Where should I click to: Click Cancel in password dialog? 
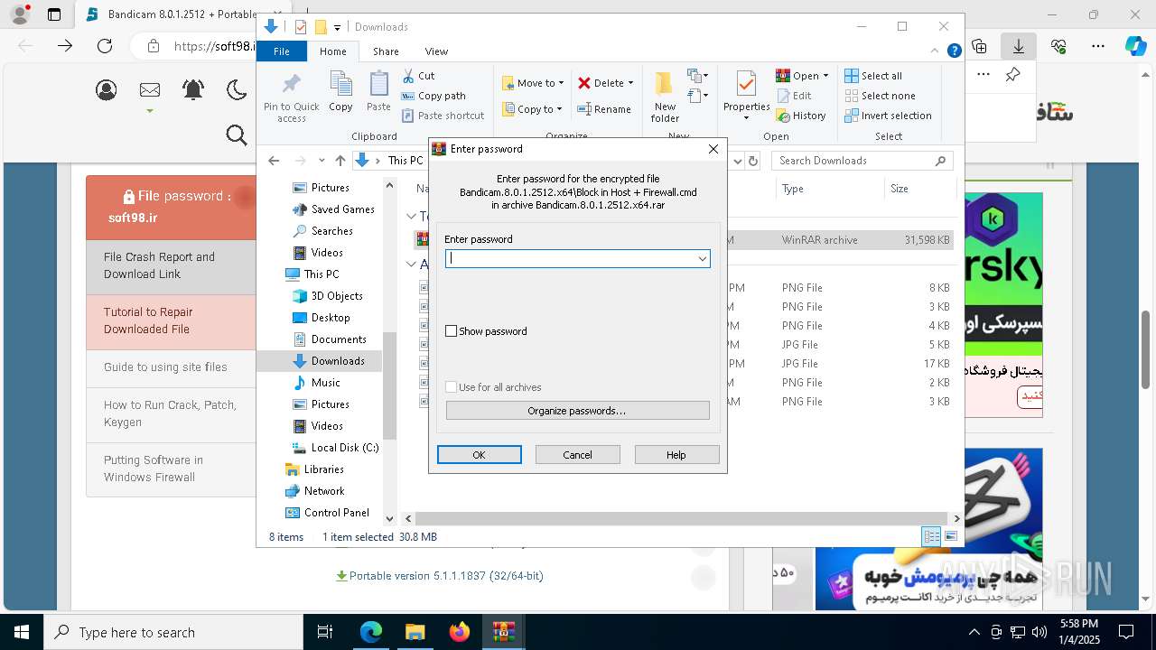[578, 455]
